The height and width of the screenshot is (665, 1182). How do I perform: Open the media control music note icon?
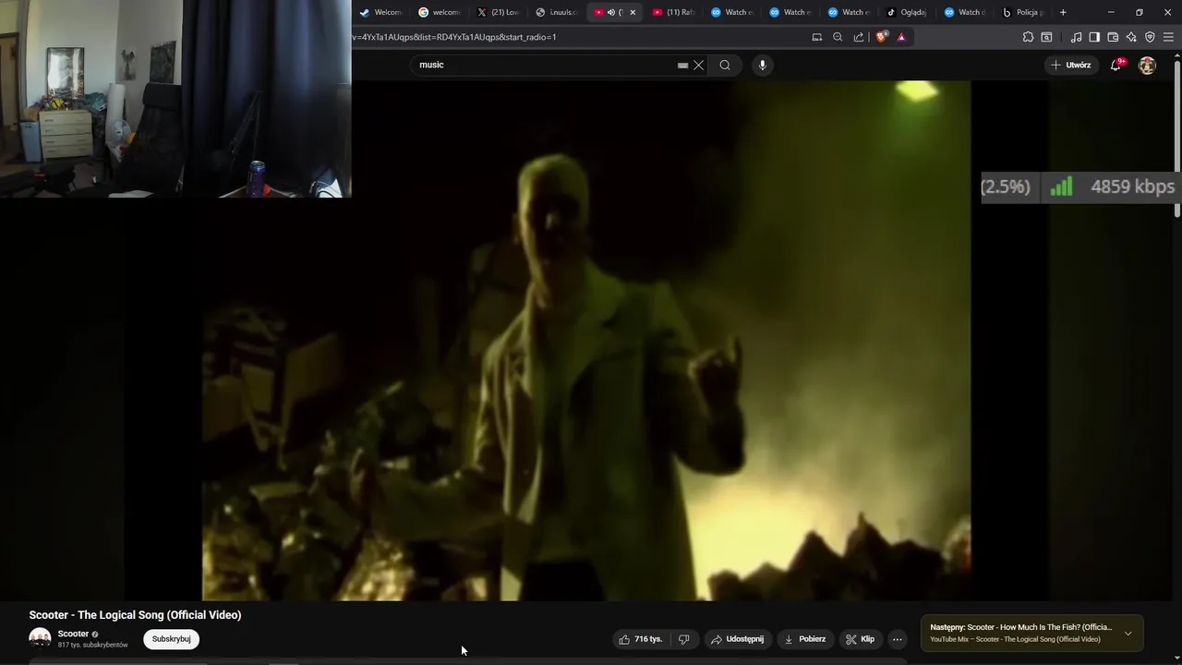(x=1076, y=37)
